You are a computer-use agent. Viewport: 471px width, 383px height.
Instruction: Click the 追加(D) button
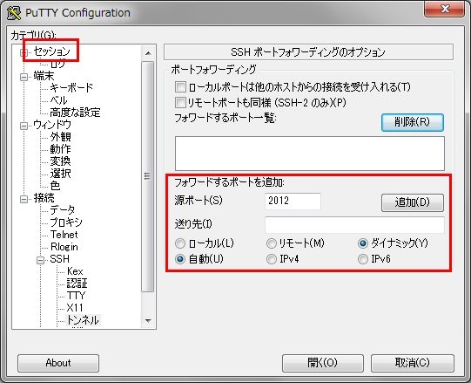point(413,202)
